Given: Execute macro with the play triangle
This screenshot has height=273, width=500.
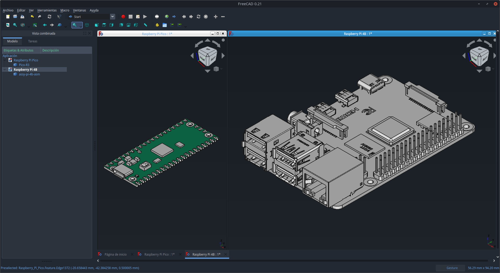Looking at the screenshot, I should (x=145, y=17).
